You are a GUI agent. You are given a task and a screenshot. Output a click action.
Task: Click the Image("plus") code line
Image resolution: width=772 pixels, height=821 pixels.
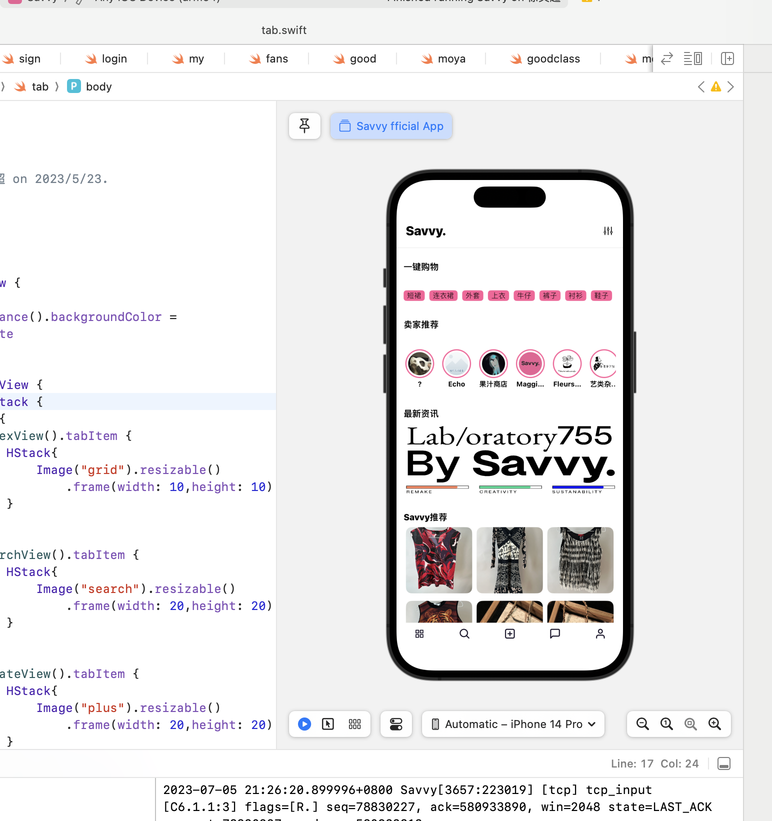128,708
